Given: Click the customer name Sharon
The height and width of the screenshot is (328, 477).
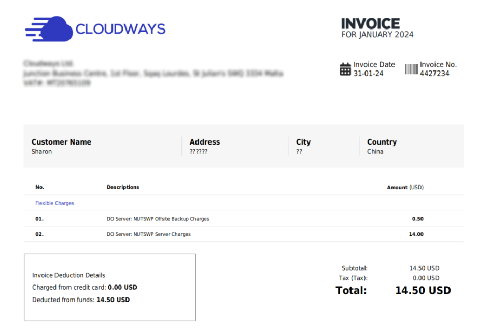Looking at the screenshot, I should tap(41, 152).
